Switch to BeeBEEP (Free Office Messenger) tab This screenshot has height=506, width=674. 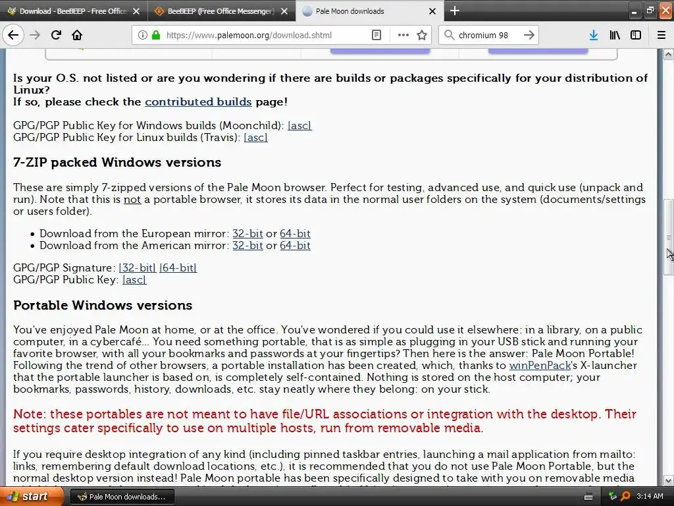click(221, 11)
